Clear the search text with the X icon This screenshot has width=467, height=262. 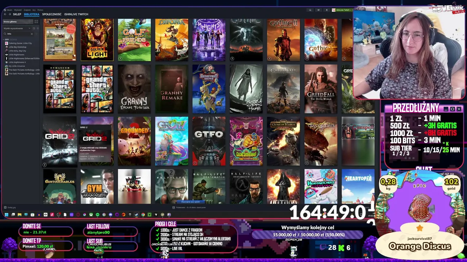coord(32,34)
